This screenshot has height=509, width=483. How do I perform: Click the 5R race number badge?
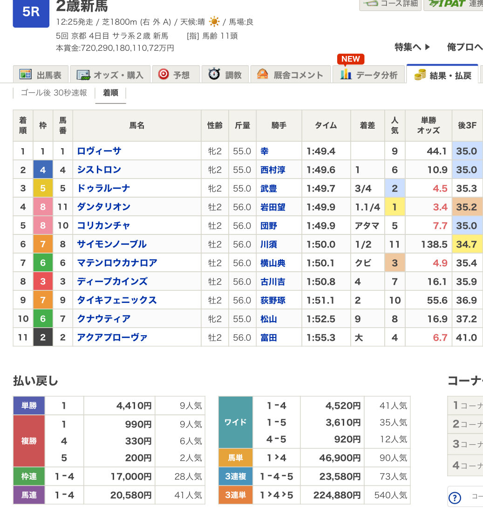coord(31,12)
